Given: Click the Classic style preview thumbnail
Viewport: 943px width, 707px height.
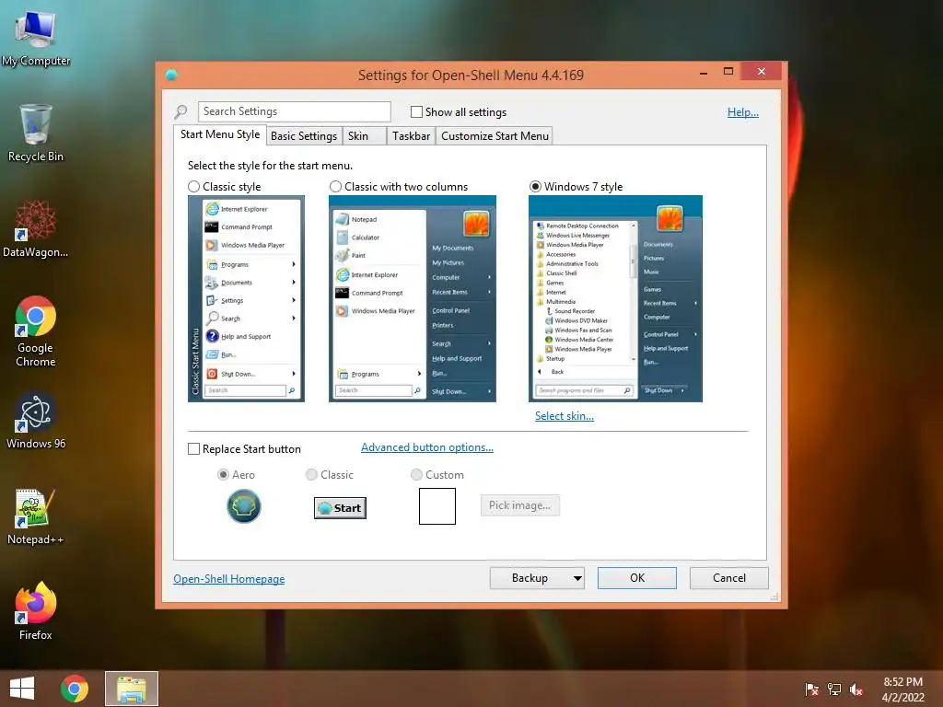Looking at the screenshot, I should pos(246,299).
